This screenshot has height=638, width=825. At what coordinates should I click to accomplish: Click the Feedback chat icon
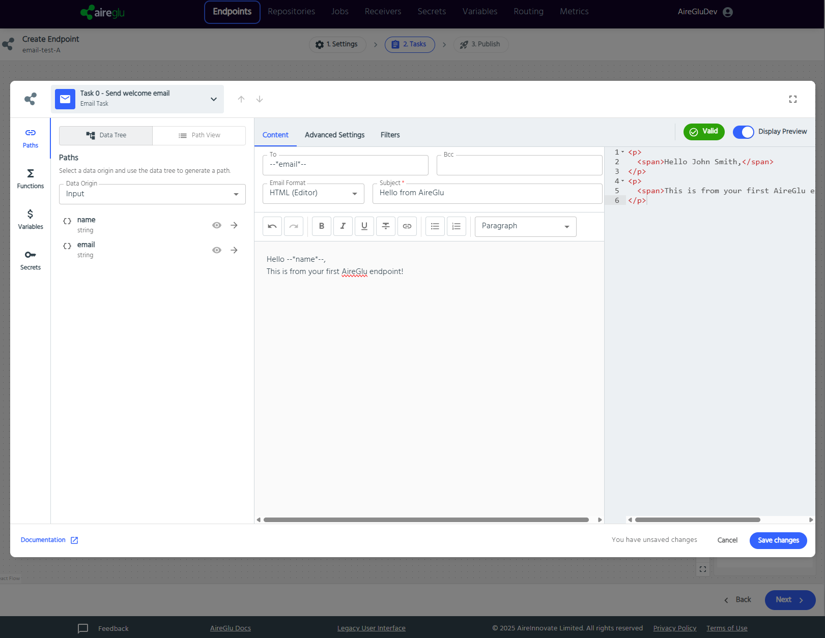(x=83, y=628)
